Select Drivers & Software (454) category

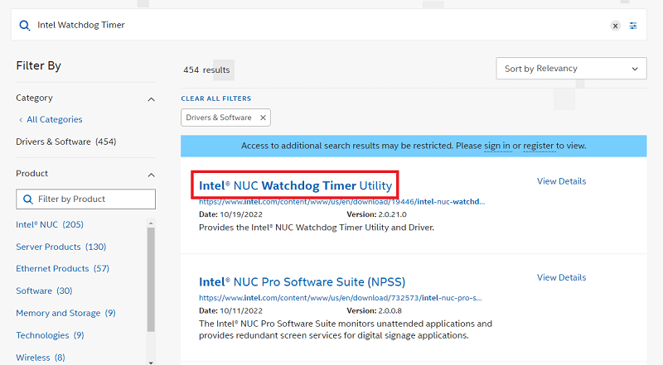[x=66, y=142]
